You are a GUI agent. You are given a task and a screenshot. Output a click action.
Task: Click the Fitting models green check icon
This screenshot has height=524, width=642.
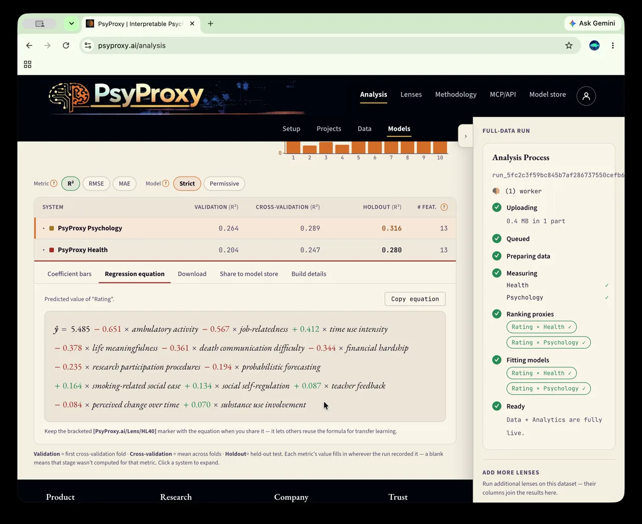pos(497,360)
